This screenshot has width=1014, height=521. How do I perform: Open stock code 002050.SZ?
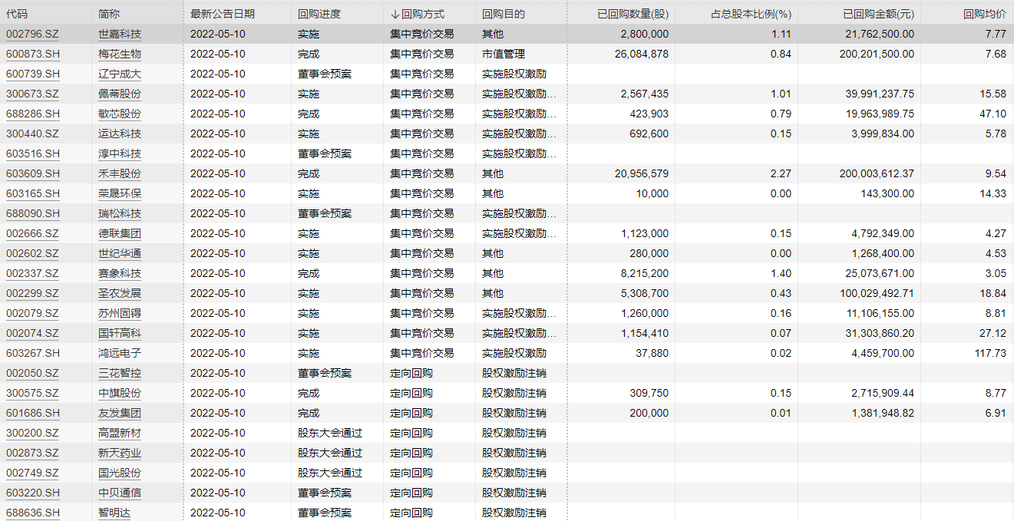point(32,373)
